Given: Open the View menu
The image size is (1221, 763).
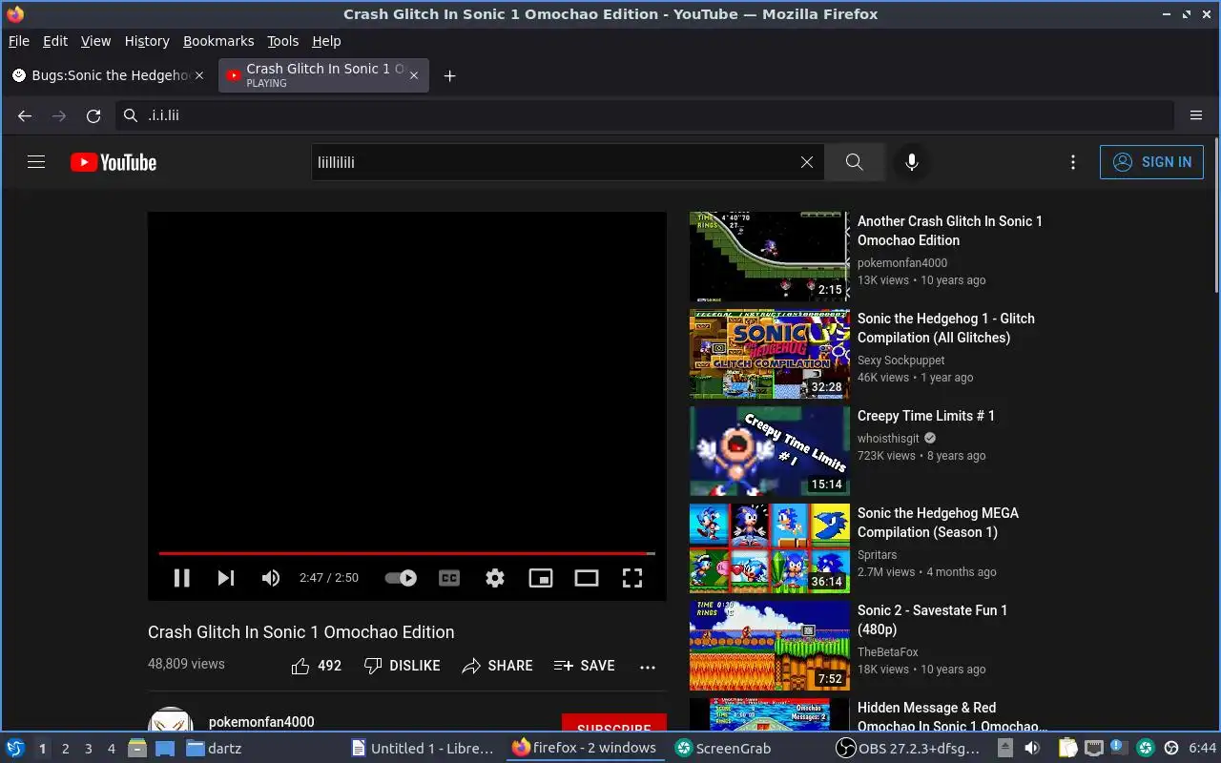Looking at the screenshot, I should point(95,41).
